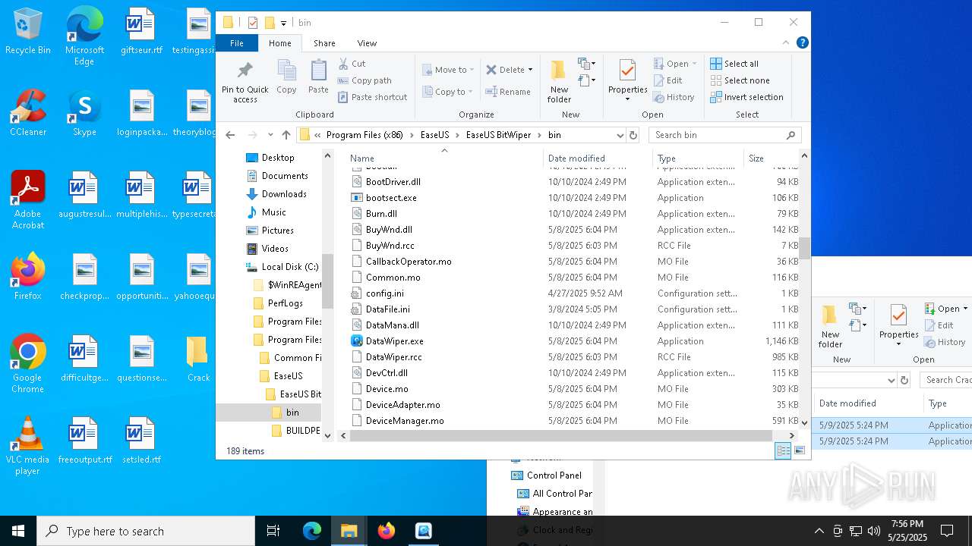Screen dimensions: 972x546
Task: Expand the Delete dropdown arrow
Action: coord(530,70)
